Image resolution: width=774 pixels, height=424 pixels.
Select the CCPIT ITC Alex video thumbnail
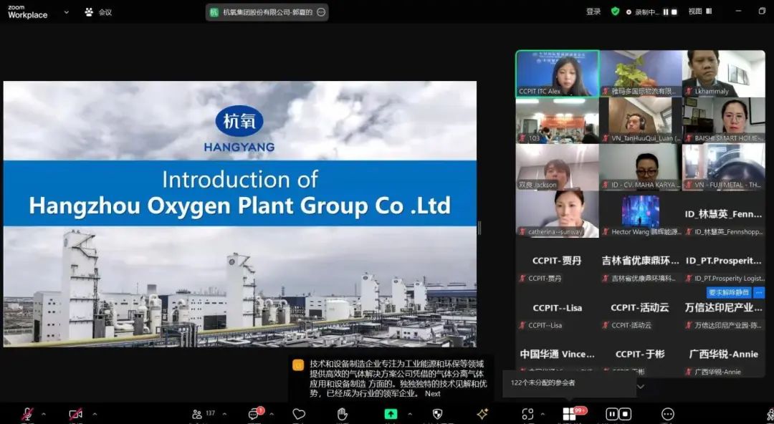click(x=558, y=72)
